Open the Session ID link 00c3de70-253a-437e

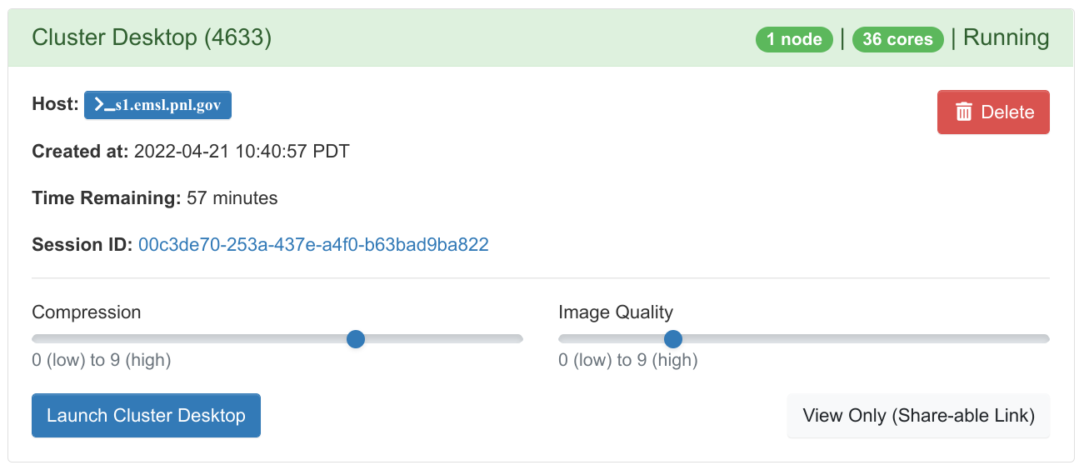(x=313, y=245)
